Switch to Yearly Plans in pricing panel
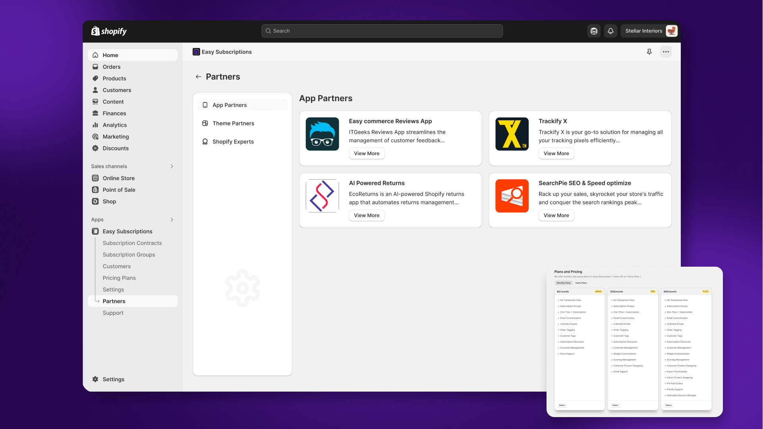Image resolution: width=763 pixels, height=429 pixels. pos(581,283)
